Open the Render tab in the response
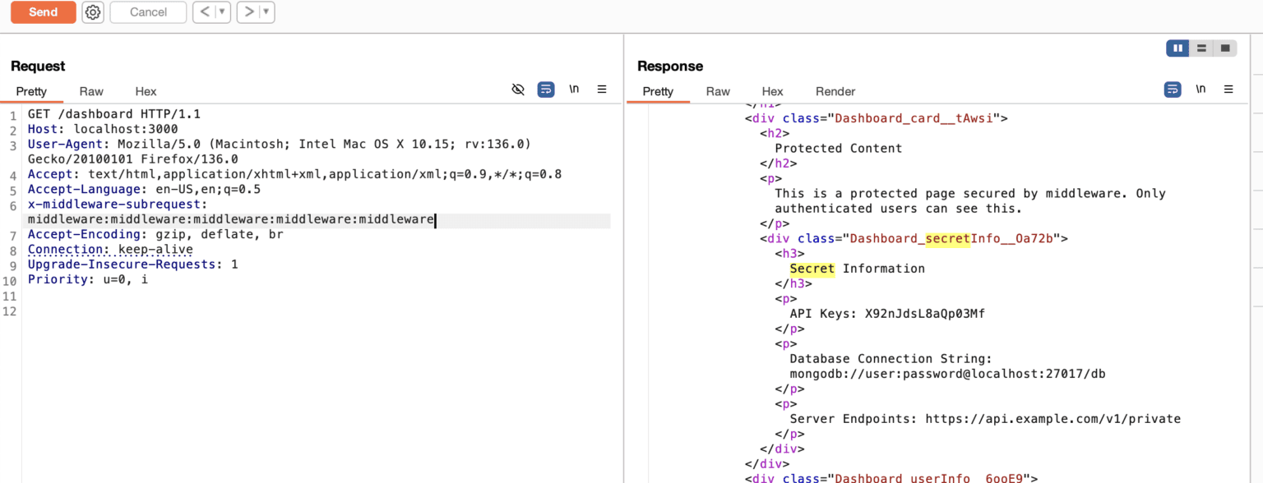The height and width of the screenshot is (483, 1263). [x=835, y=91]
